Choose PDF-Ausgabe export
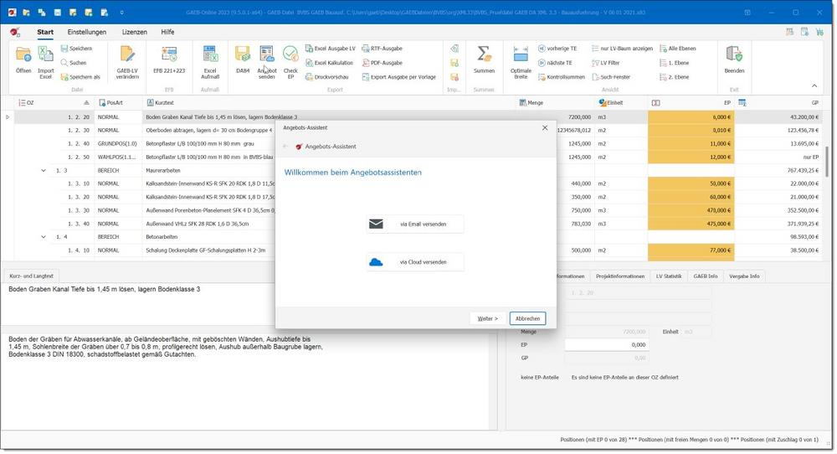Viewport: 837px width, 454px height. (x=383, y=63)
